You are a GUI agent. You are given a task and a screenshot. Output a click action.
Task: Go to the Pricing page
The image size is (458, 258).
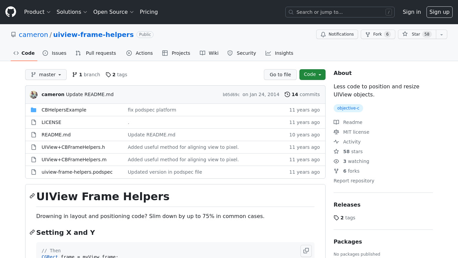(149, 12)
